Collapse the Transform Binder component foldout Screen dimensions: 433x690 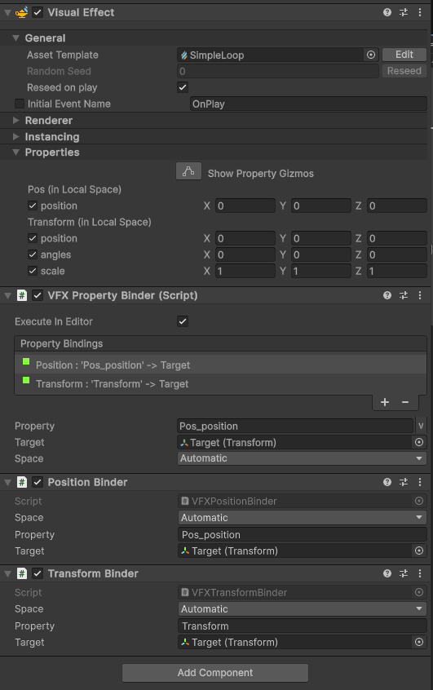(7, 573)
